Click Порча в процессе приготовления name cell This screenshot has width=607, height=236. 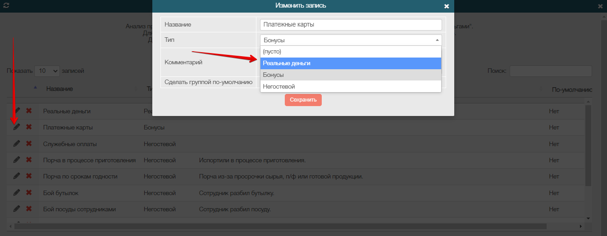90,160
